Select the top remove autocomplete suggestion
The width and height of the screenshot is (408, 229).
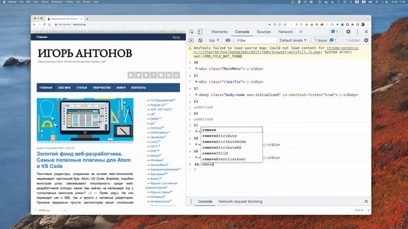231,130
